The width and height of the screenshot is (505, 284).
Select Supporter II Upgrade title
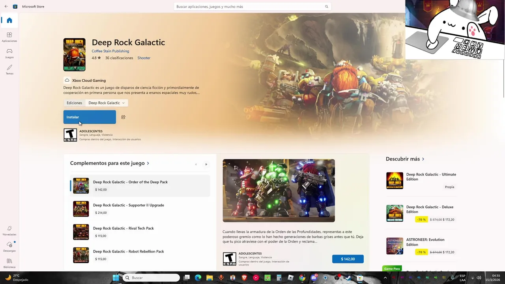pos(129,205)
